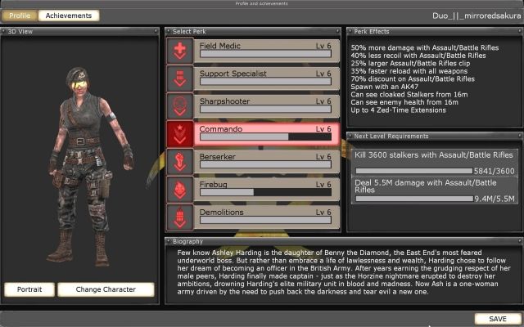Click the Commando level progress bar

point(265,137)
